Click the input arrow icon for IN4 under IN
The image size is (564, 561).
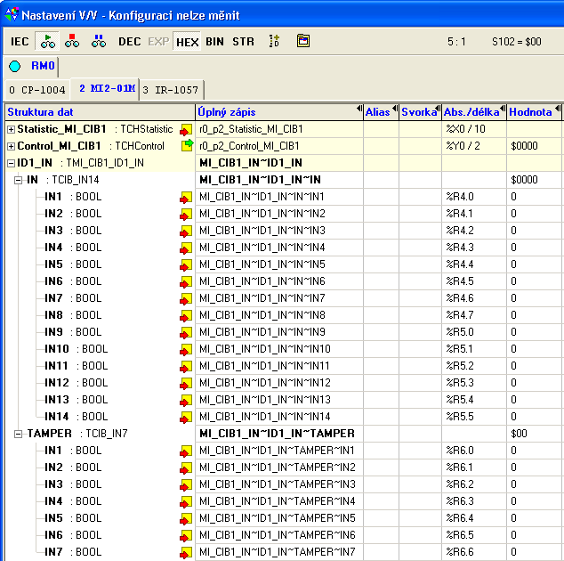point(186,248)
